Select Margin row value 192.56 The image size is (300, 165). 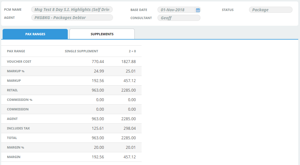click(x=98, y=157)
